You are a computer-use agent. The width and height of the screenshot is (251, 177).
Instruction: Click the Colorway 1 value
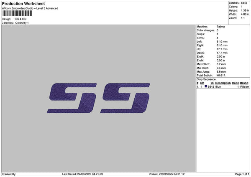(22, 23)
